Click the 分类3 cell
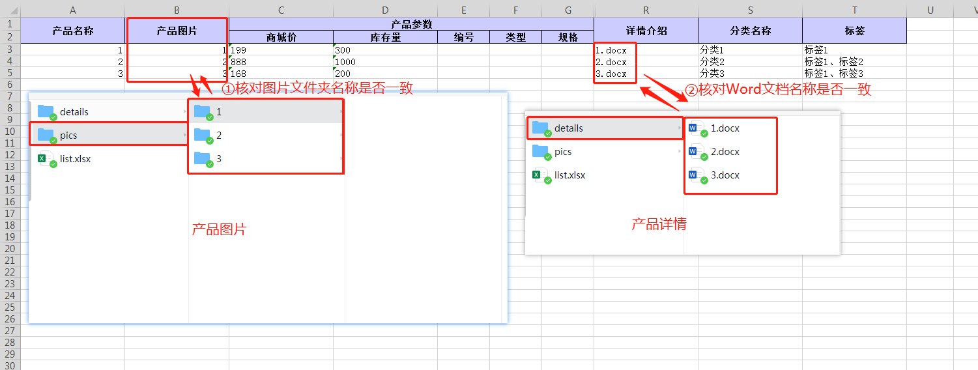The image size is (978, 370). 750,73
